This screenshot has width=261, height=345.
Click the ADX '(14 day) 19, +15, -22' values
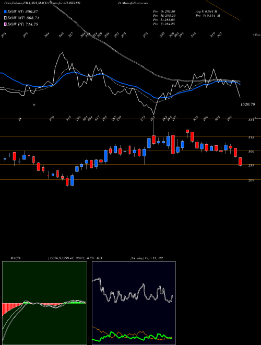point(147,258)
